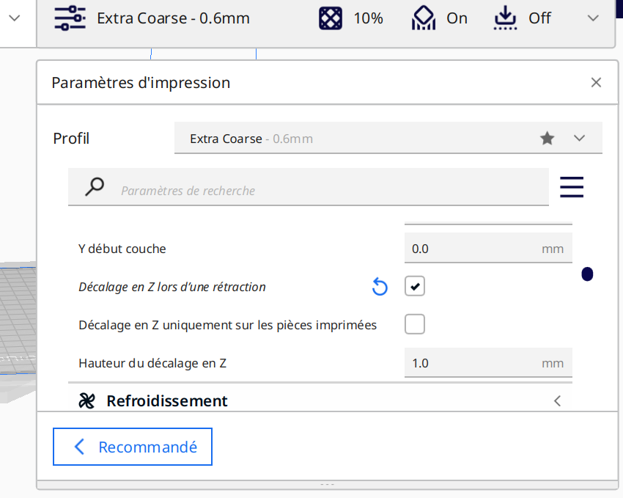Edit the Hauteur du décalage en Z value

488,363
